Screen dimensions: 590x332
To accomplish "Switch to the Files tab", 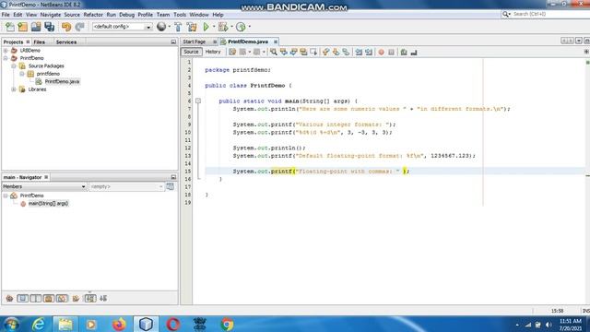I will tap(39, 41).
